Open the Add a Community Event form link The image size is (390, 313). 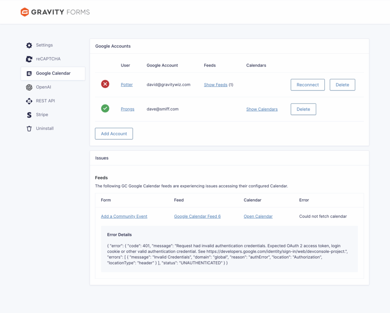coord(124,216)
